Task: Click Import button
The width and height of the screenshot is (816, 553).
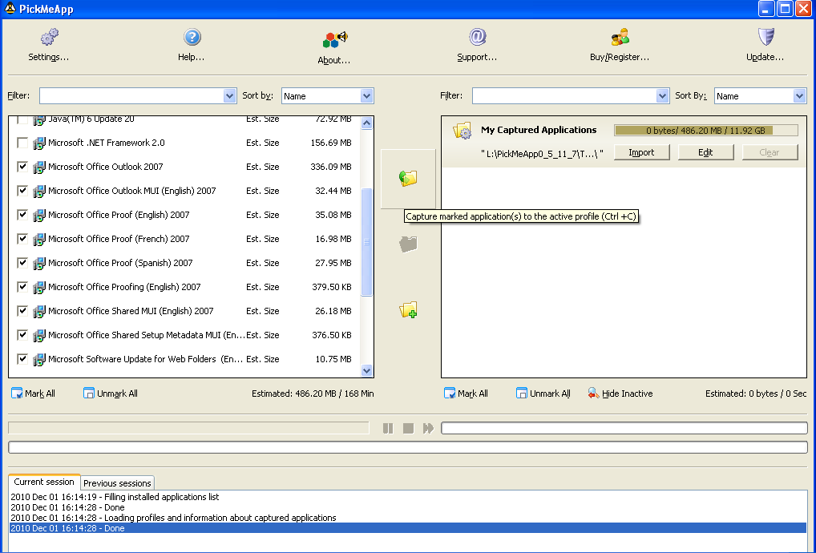Action: click(x=642, y=152)
